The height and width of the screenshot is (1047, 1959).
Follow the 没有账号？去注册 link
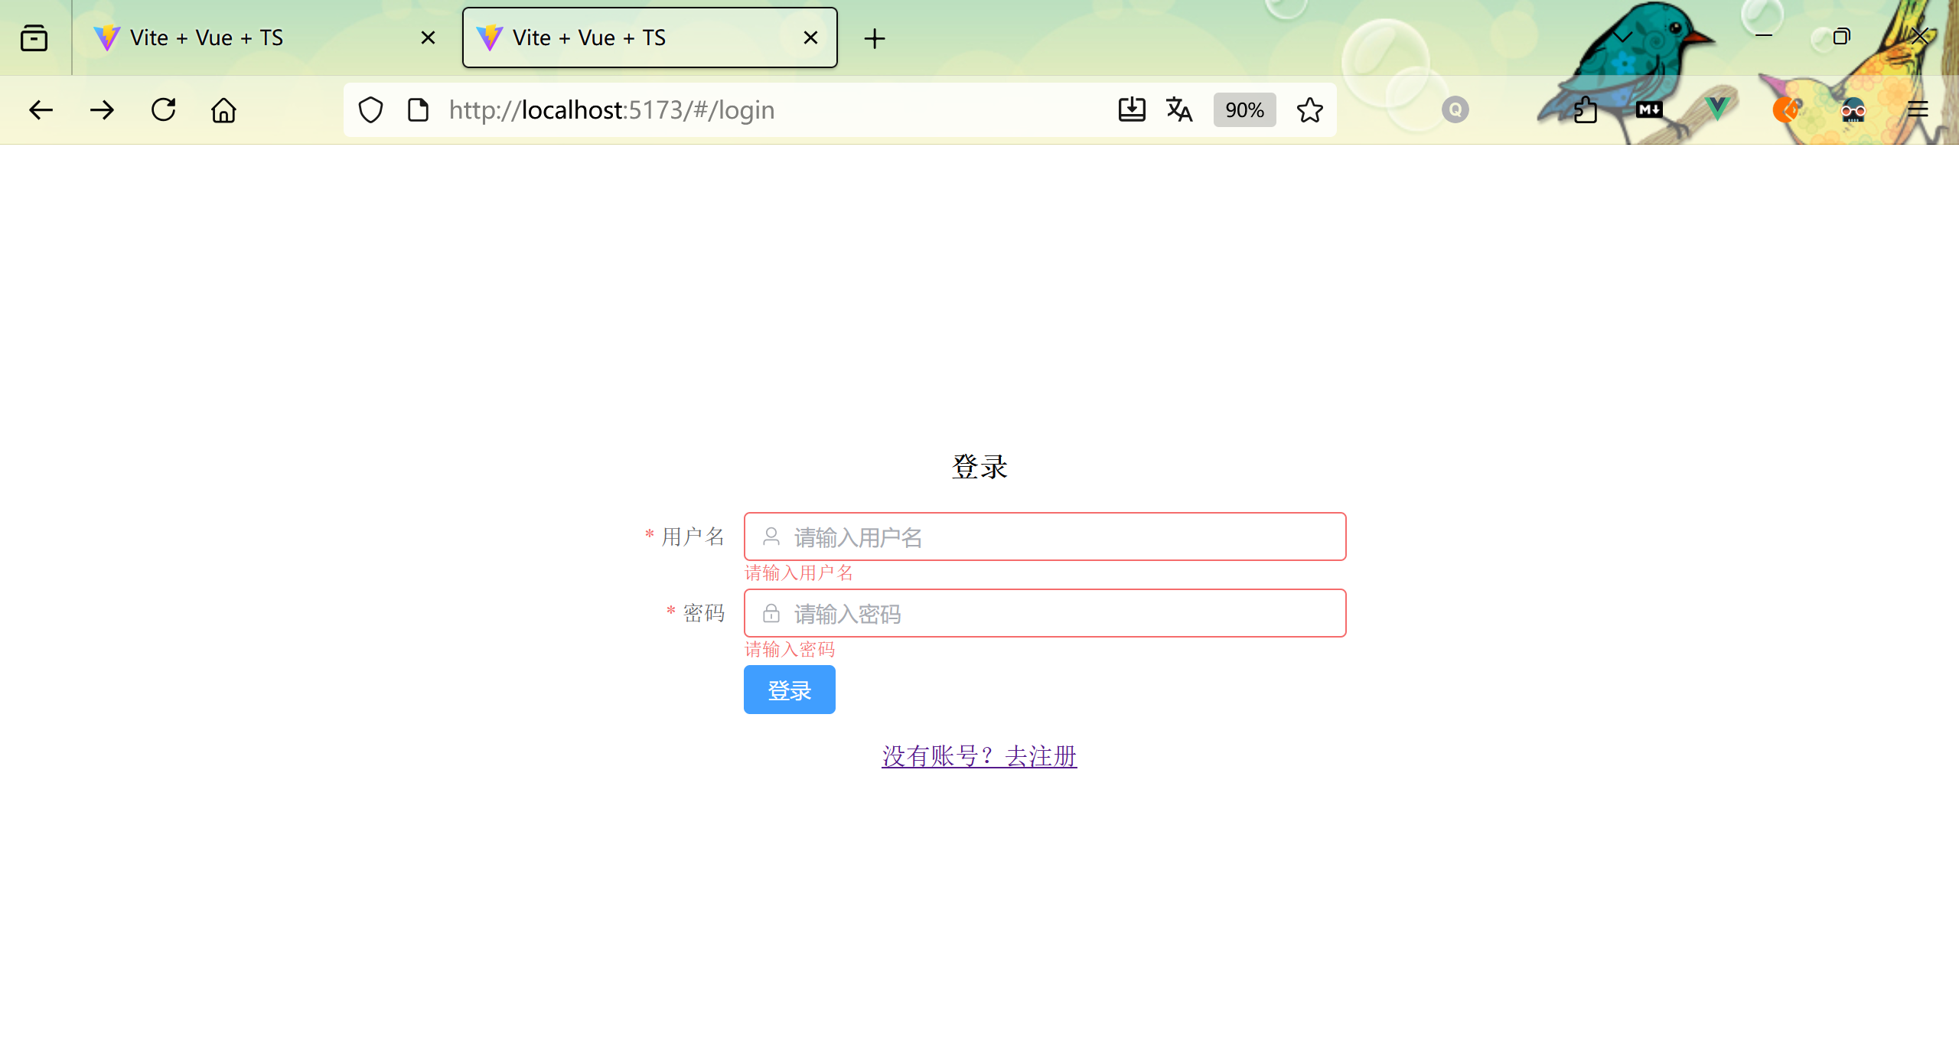coord(979,756)
